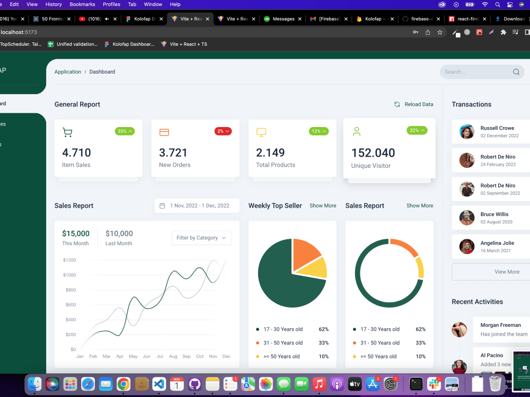The image size is (530, 397).
Task: Open the browser extensions puzzle icon
Action: pos(503,32)
